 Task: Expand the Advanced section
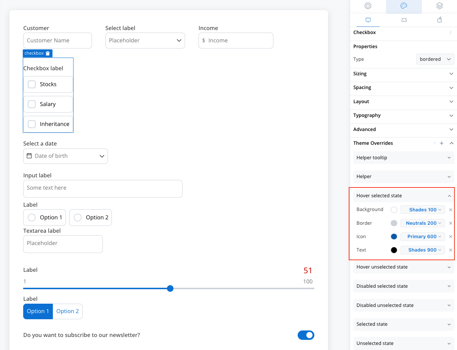(x=403, y=130)
